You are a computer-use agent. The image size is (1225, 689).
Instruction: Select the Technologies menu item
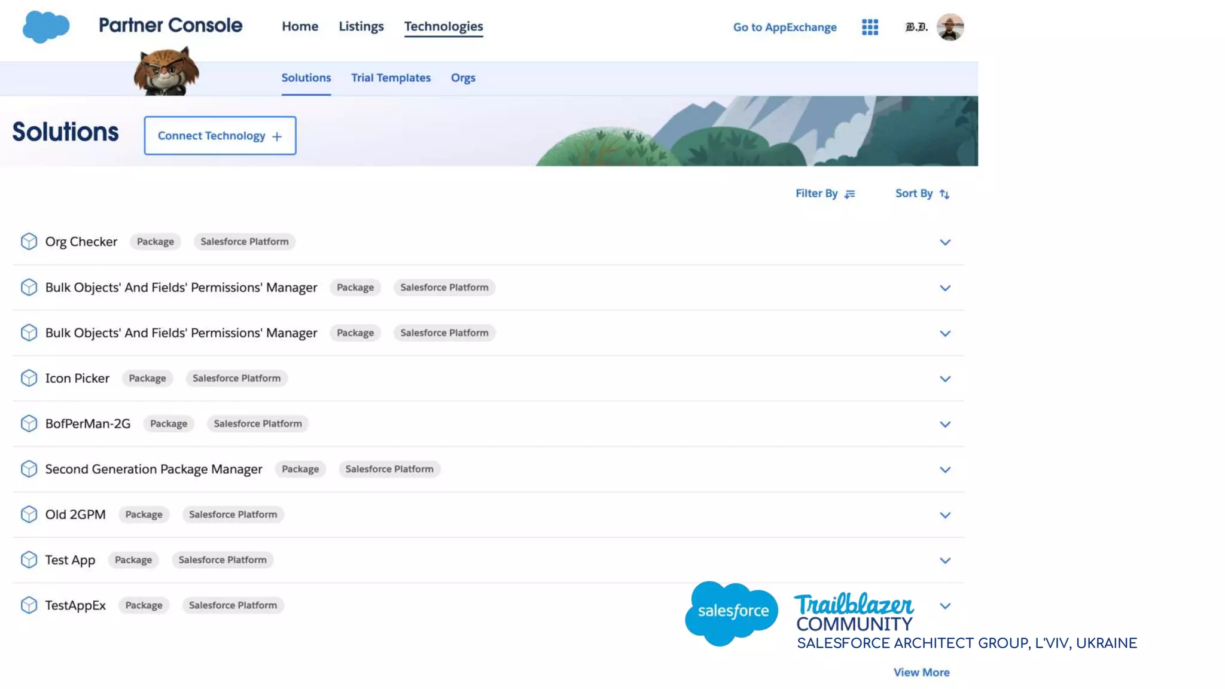(443, 26)
